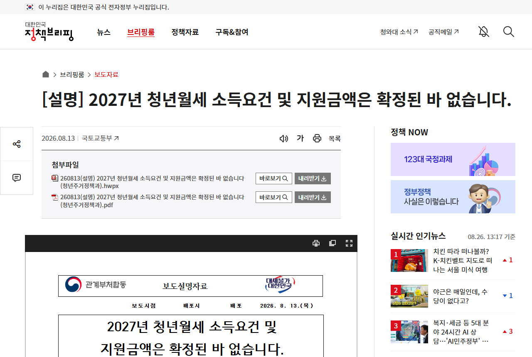This screenshot has width=532, height=357.
Task: Play article audio with speaker icon
Action: click(284, 138)
